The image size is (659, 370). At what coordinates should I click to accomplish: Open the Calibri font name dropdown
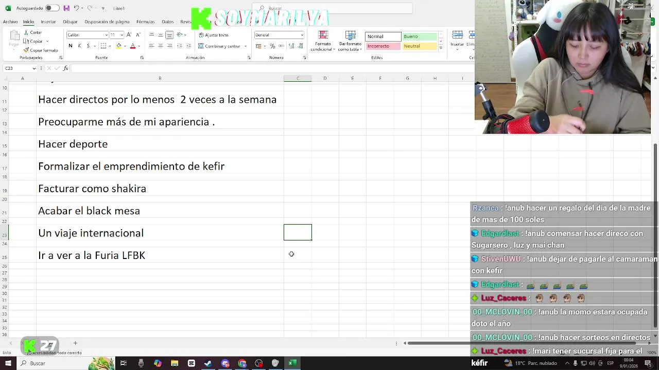107,35
